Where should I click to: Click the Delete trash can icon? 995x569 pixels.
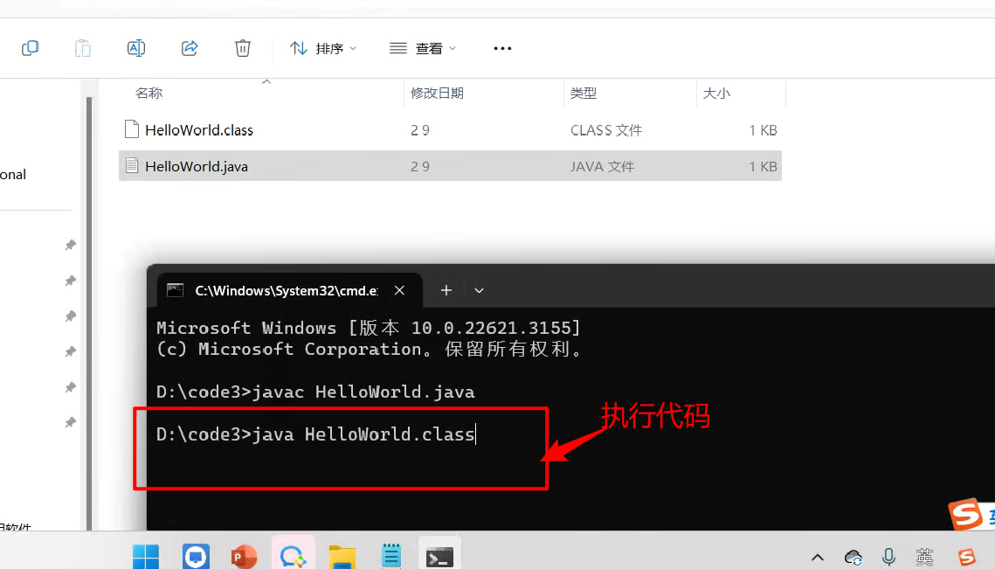pos(243,48)
